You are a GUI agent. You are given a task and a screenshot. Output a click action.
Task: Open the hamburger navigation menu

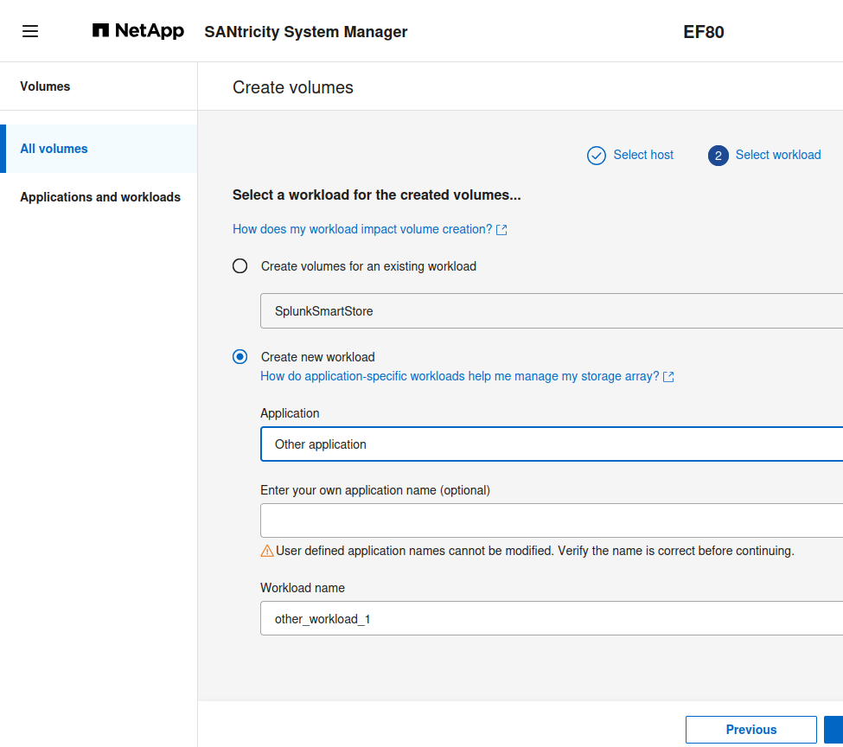(30, 31)
